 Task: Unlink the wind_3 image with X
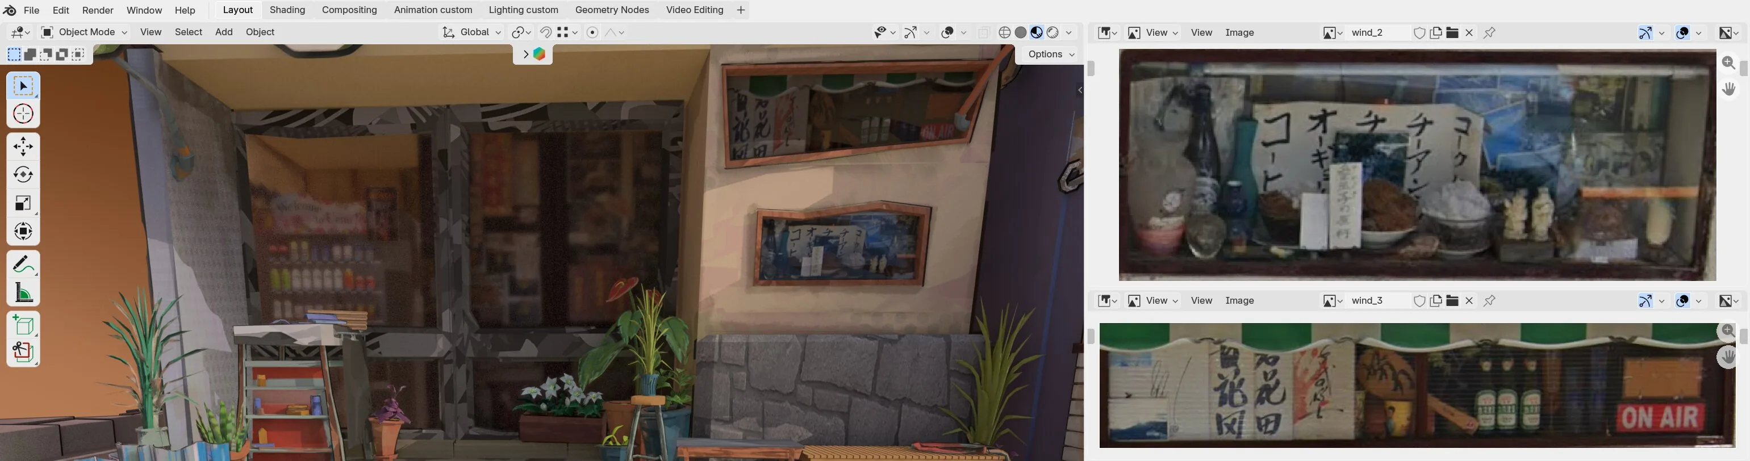click(1469, 301)
